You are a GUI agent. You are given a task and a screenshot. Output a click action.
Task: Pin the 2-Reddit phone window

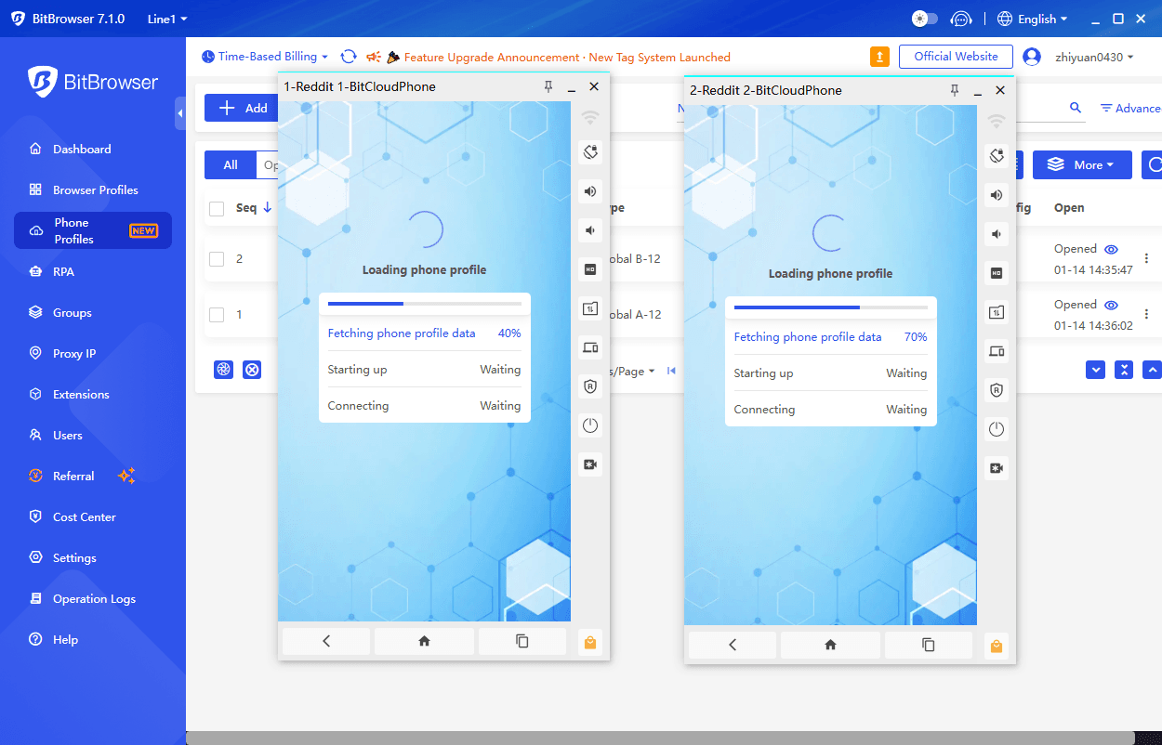954,90
